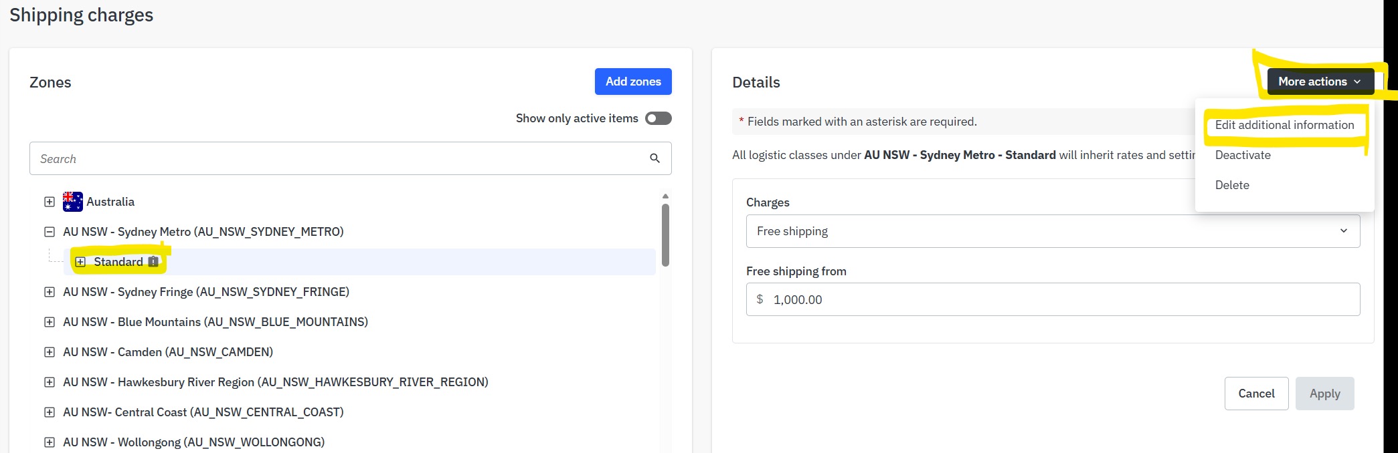Open the Charges dropdown

[1052, 231]
